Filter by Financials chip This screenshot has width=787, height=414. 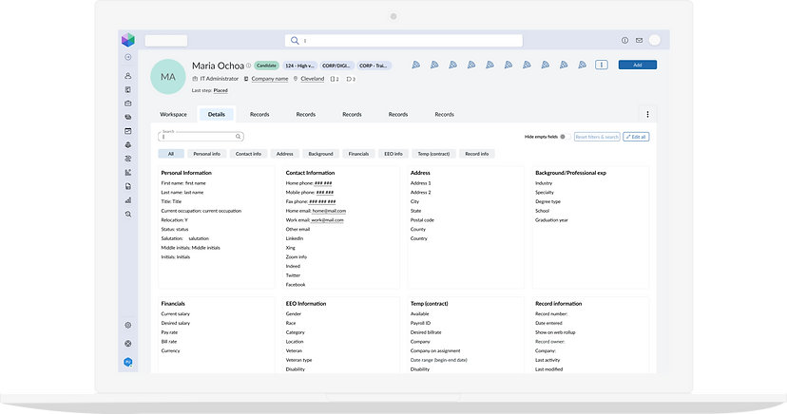358,154
